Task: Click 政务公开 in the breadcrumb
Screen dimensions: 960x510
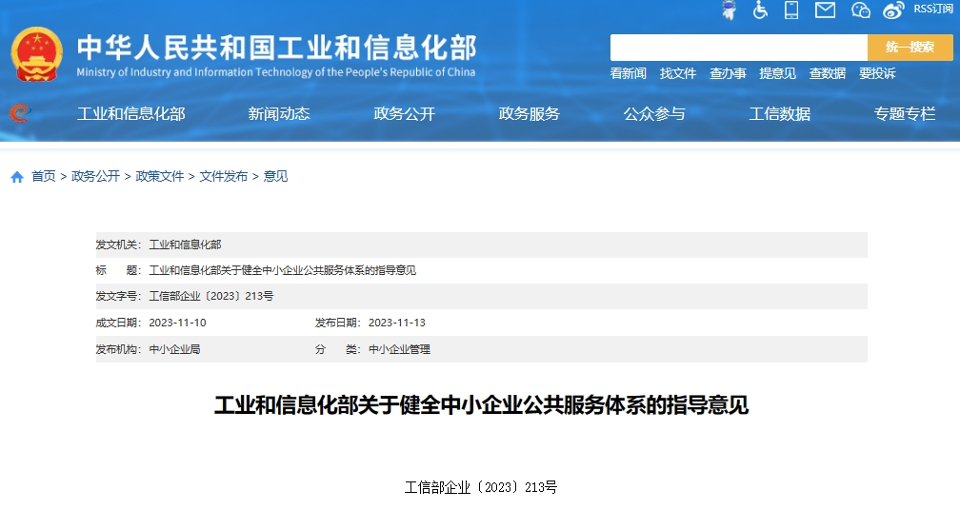Action: click(x=95, y=176)
